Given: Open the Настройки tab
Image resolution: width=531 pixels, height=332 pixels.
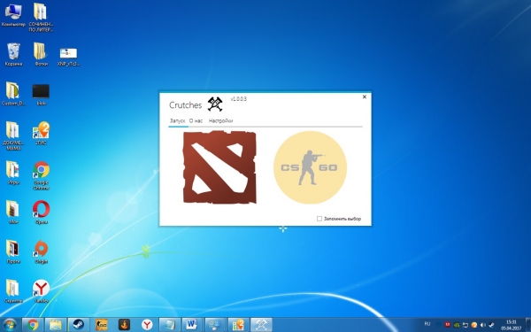Looking at the screenshot, I should (220, 120).
